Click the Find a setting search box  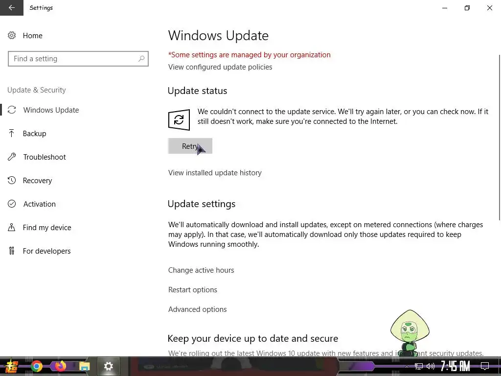78,59
